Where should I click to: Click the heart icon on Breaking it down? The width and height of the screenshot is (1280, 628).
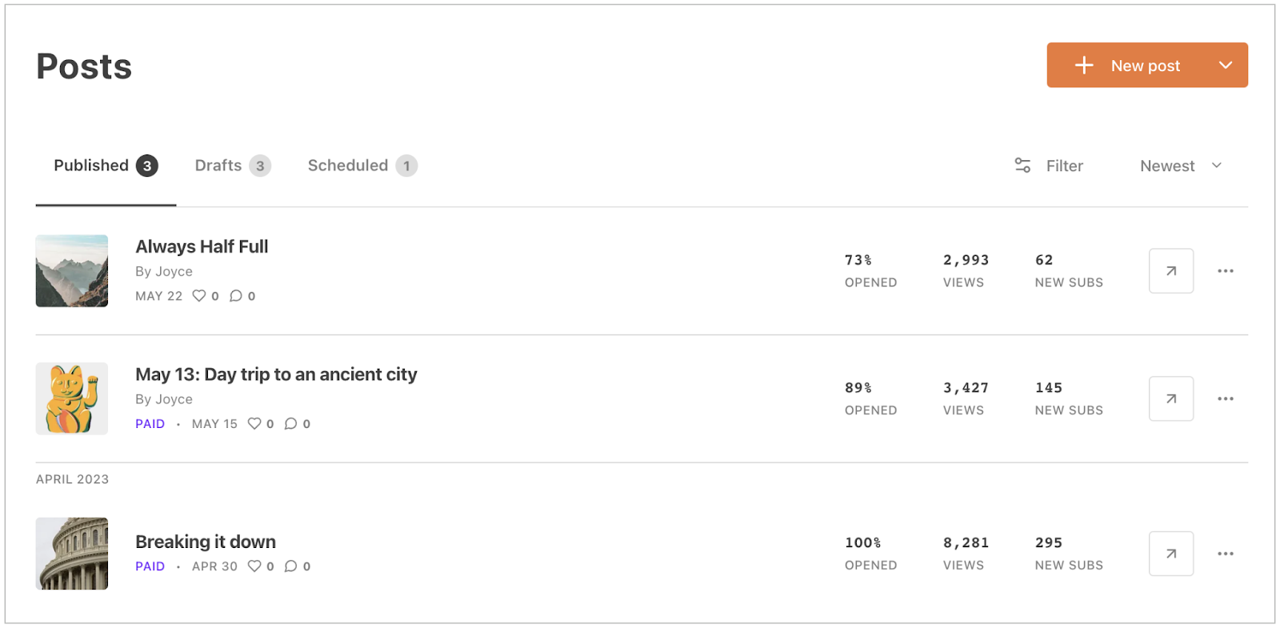pyautogui.click(x=254, y=566)
